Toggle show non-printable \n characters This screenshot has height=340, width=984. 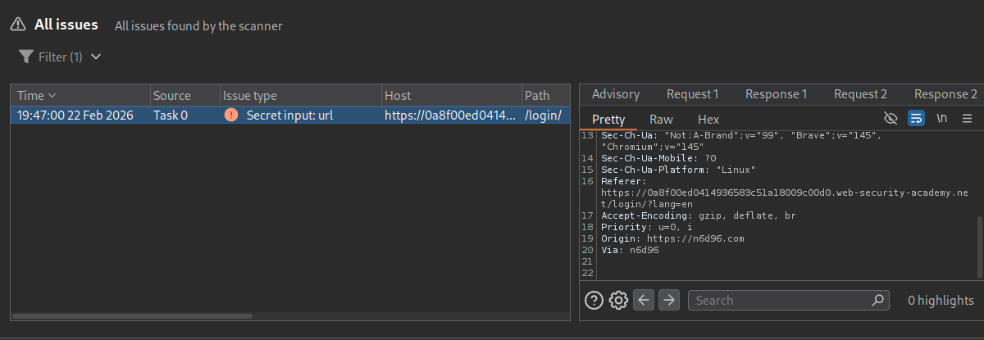click(x=942, y=119)
